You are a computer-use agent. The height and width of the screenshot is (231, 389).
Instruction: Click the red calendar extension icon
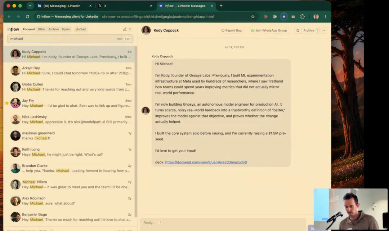(x=293, y=17)
